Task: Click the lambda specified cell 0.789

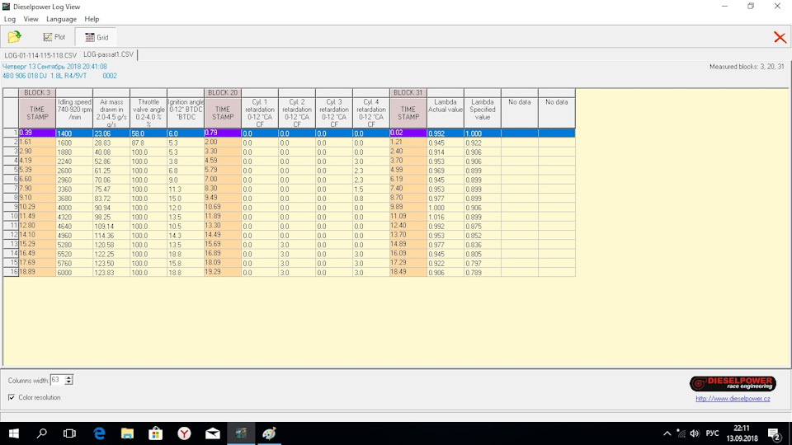Action: [483, 273]
